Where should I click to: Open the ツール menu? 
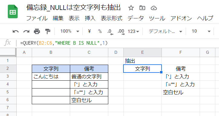157,18
